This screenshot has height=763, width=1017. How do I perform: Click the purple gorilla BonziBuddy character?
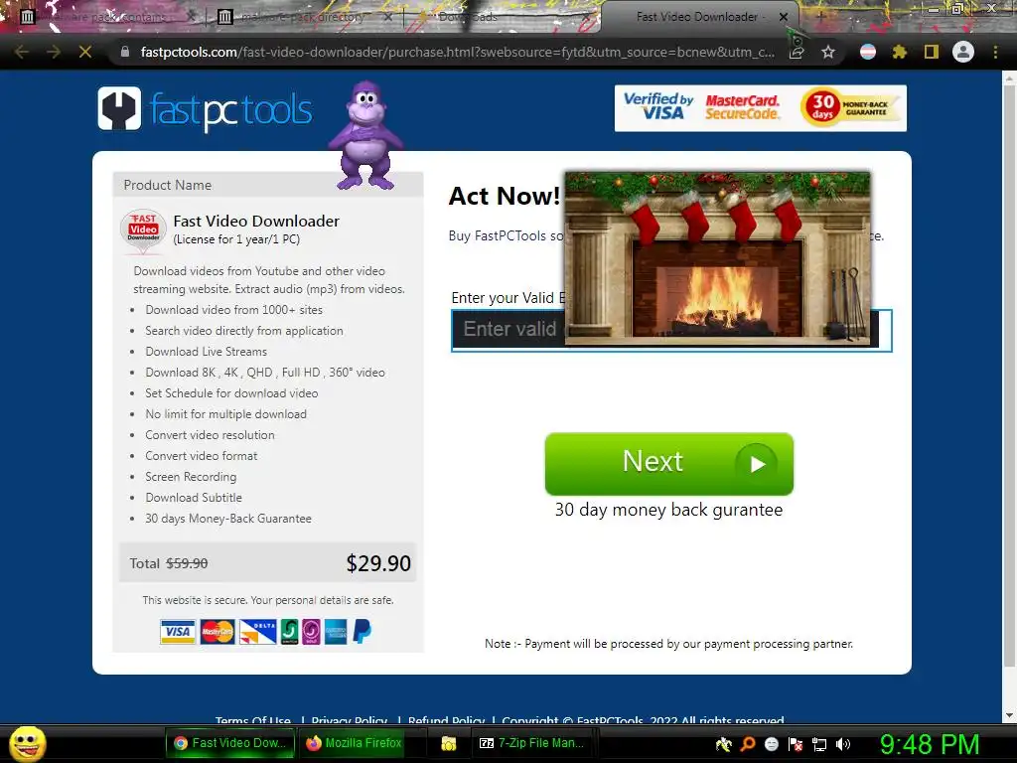tap(365, 135)
